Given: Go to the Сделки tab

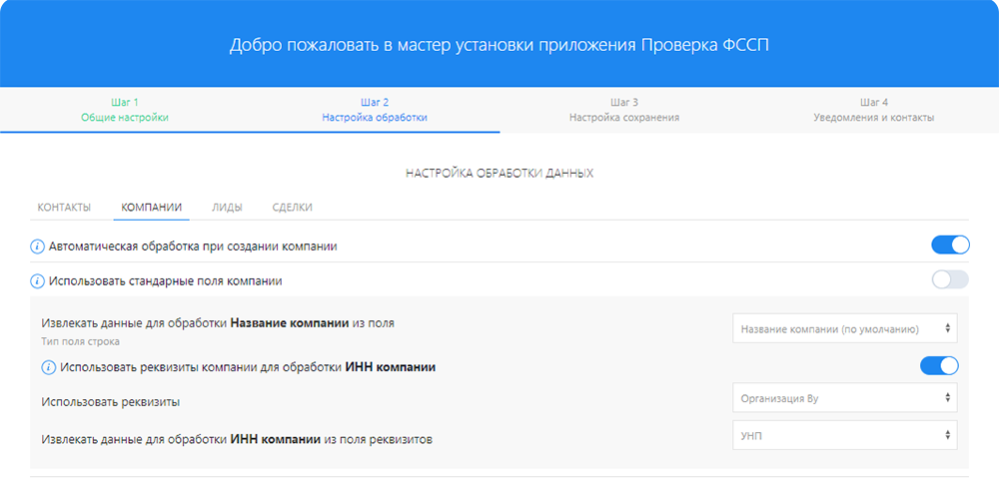Looking at the screenshot, I should [292, 208].
